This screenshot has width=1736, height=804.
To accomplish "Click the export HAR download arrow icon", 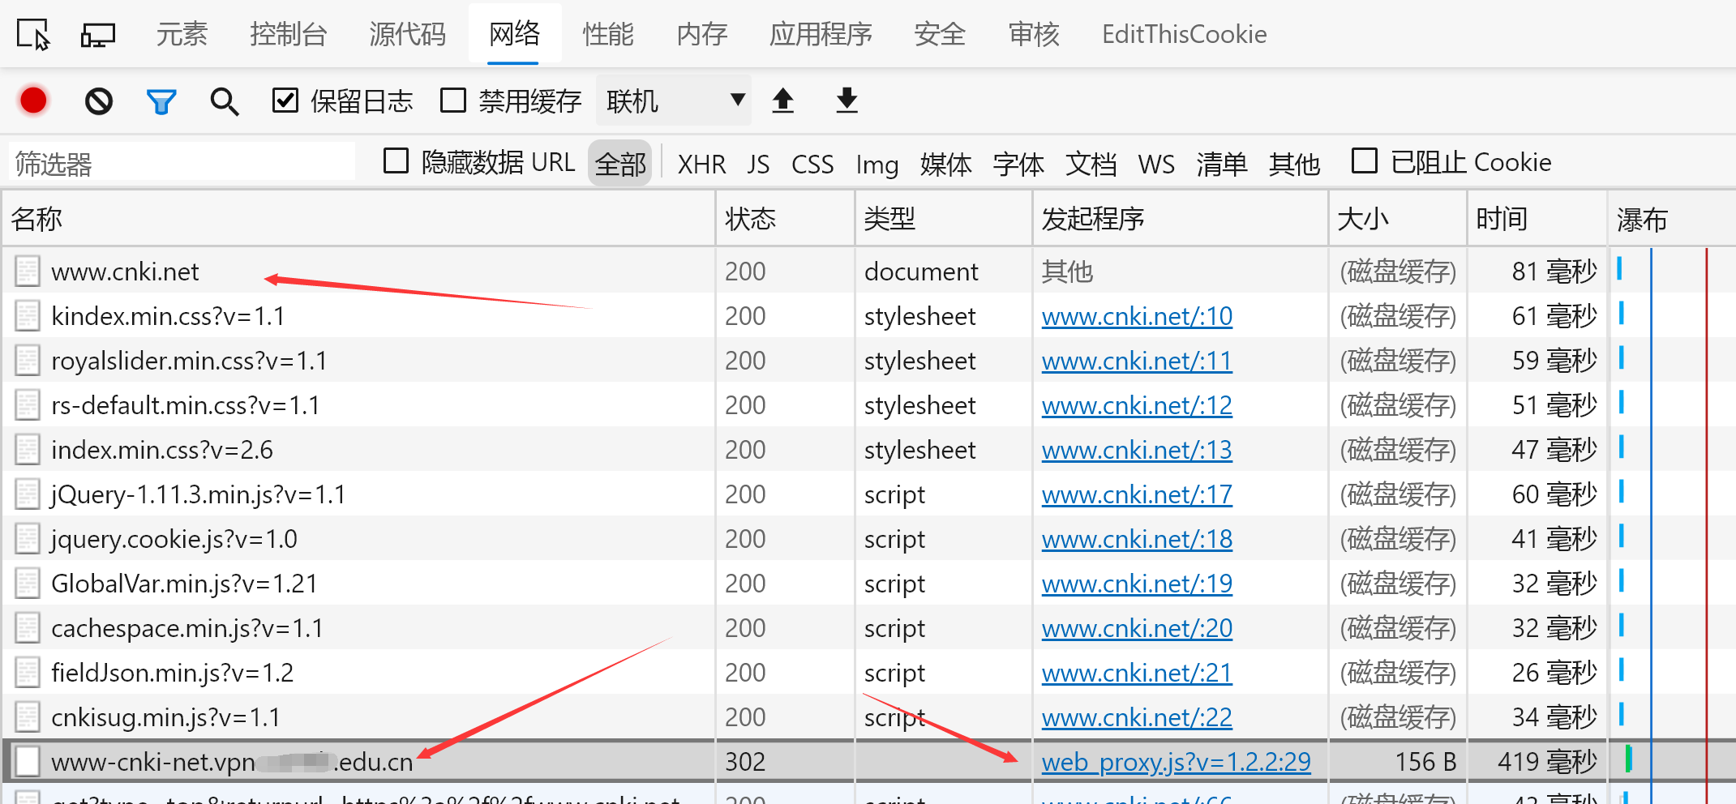I will click(x=847, y=100).
